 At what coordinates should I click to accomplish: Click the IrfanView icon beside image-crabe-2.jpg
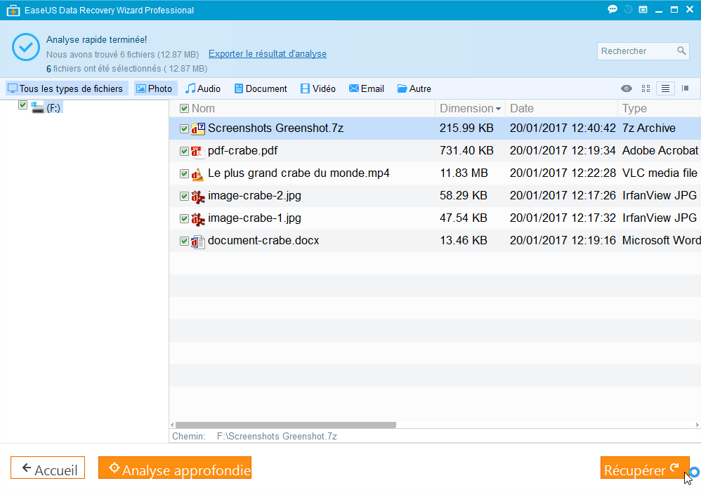pyautogui.click(x=198, y=196)
